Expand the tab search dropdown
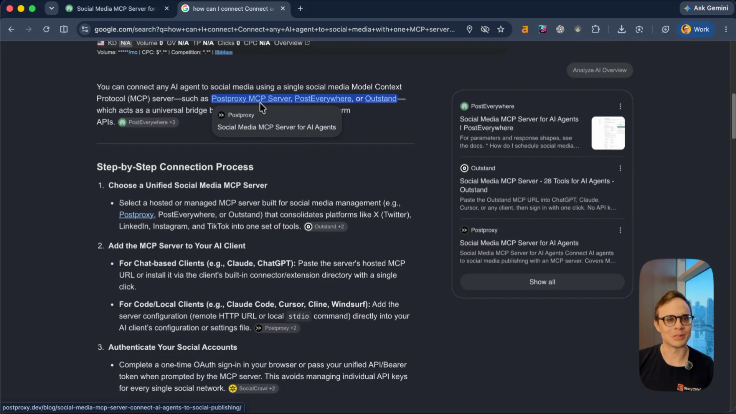This screenshot has width=736, height=414. coord(51,8)
